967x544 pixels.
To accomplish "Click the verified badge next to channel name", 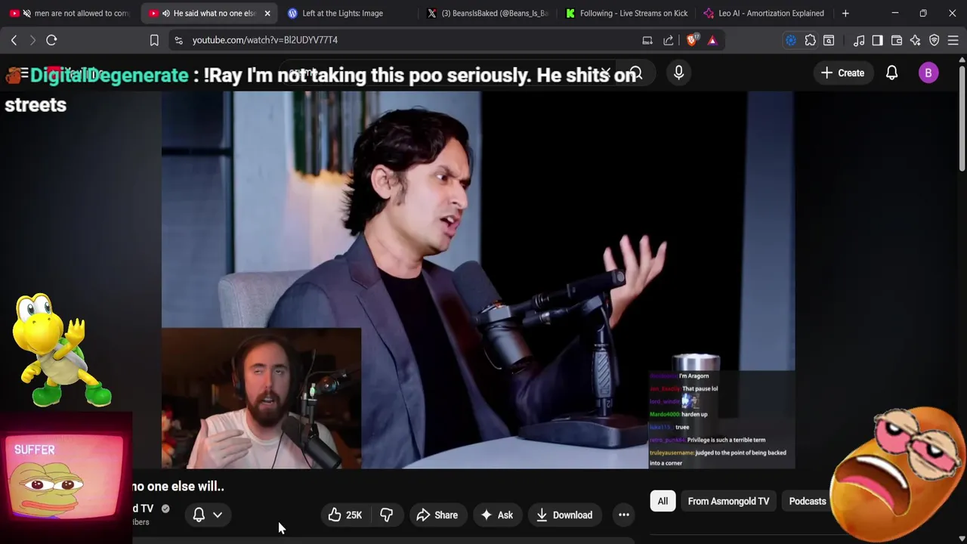I will click(165, 508).
